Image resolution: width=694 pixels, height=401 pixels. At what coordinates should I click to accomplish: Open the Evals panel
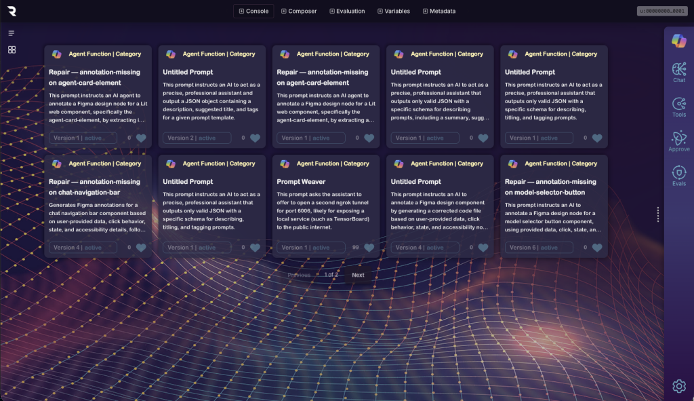tap(679, 176)
